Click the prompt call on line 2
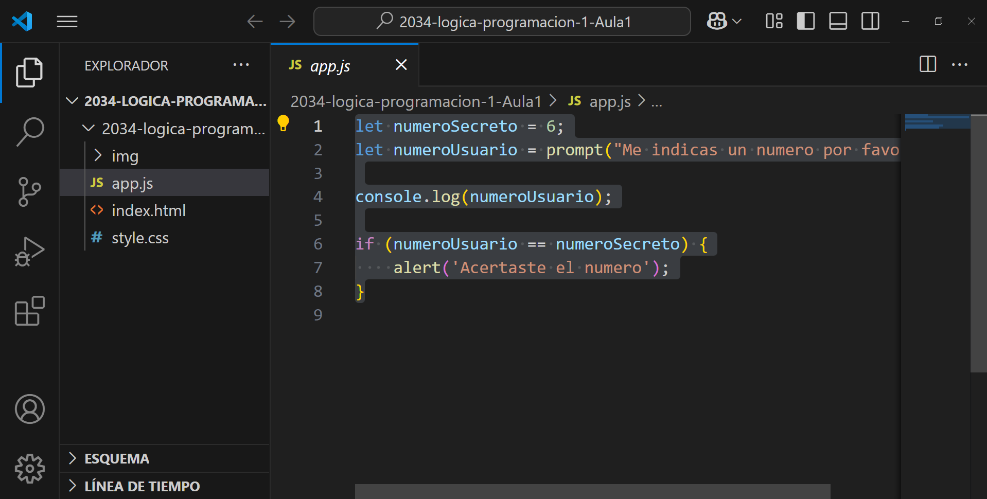This screenshot has width=987, height=499. tap(574, 150)
